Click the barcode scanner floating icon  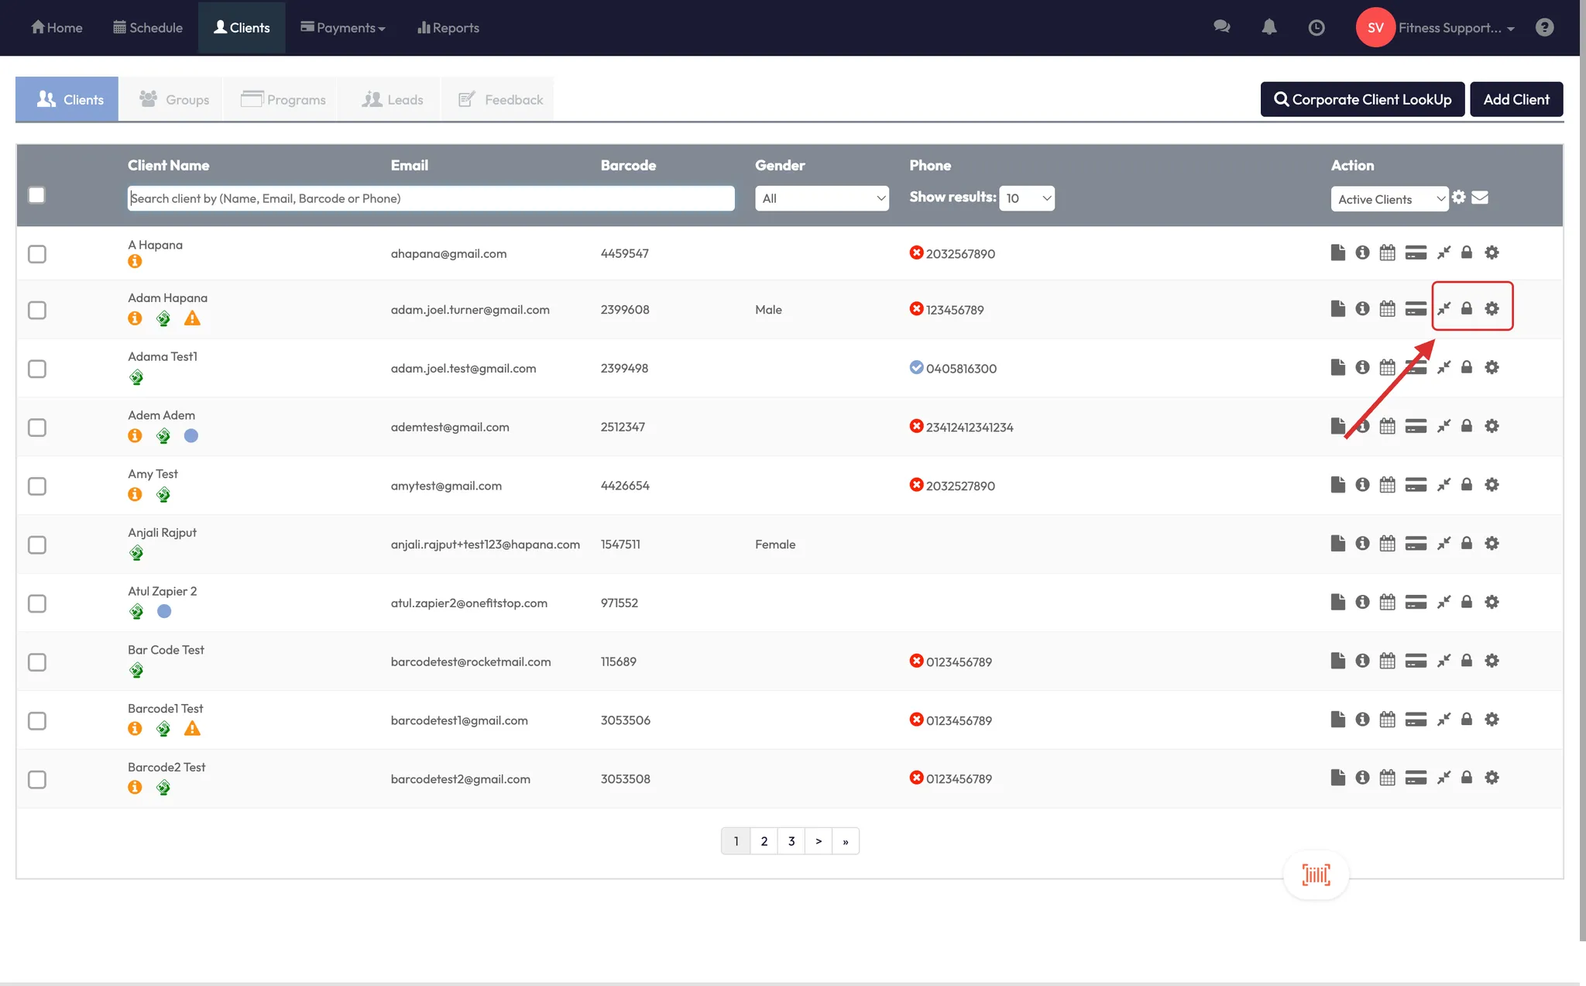tap(1316, 875)
